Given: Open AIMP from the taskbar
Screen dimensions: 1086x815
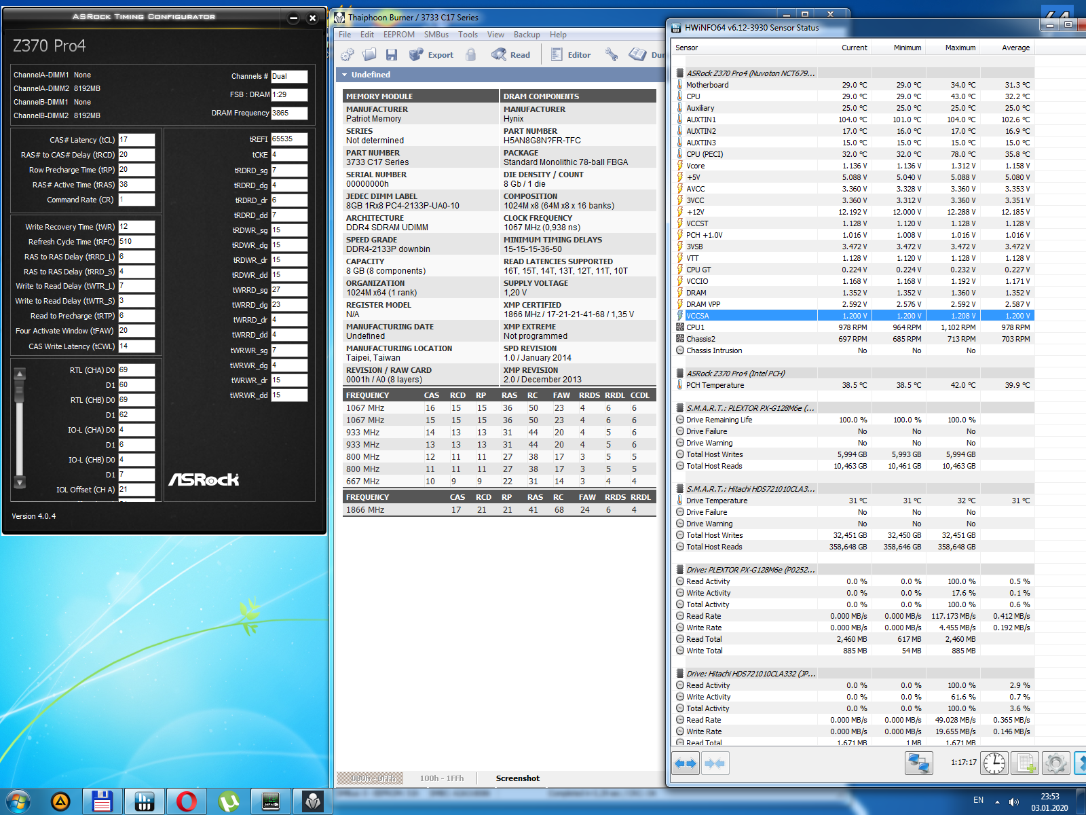Looking at the screenshot, I should [x=60, y=802].
